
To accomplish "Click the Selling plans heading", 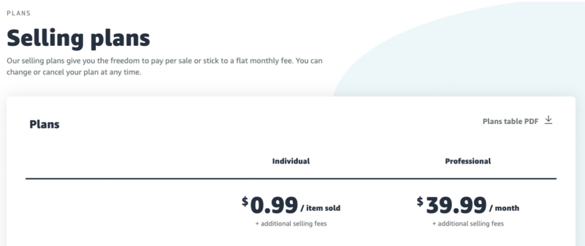I will point(78,38).
